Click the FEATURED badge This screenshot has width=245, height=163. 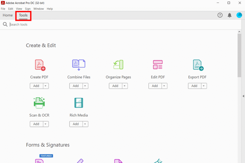coord(46,156)
